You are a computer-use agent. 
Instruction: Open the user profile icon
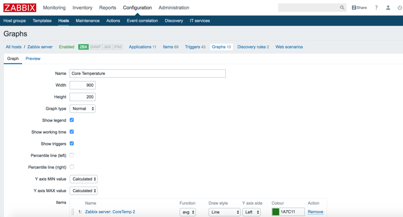point(388,8)
